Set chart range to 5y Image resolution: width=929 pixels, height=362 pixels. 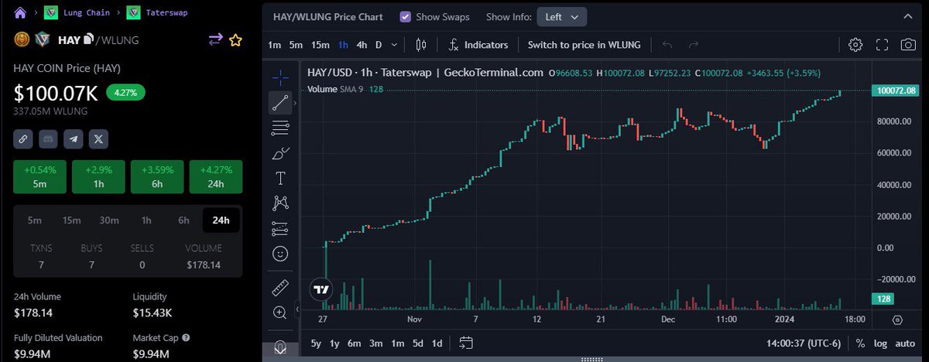pyautogui.click(x=316, y=343)
